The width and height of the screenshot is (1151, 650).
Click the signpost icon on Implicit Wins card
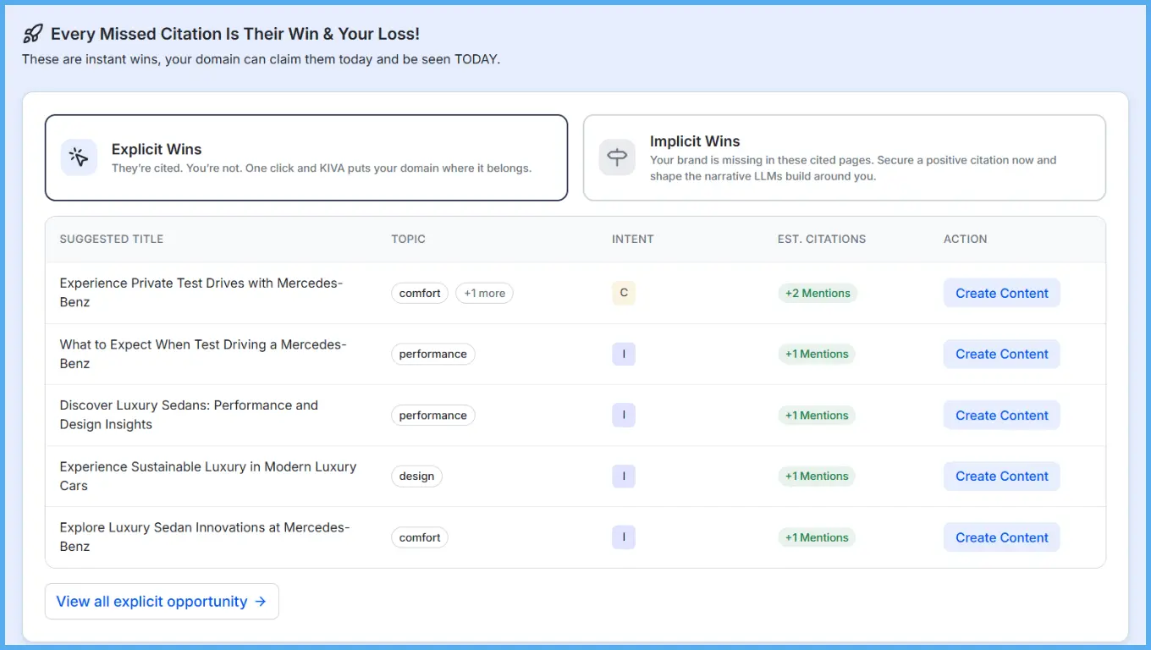point(617,157)
